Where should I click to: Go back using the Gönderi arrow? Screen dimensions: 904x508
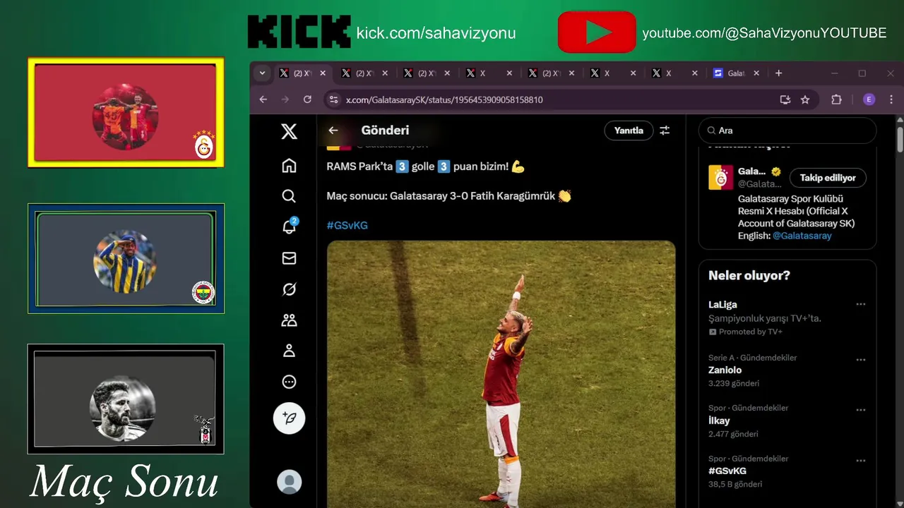coord(333,130)
